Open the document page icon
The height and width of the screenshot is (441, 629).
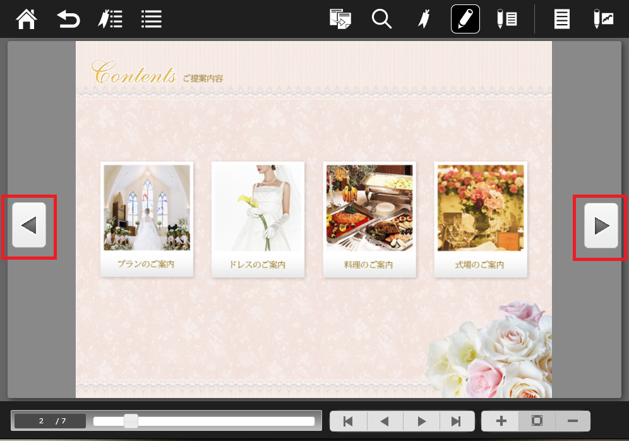pyautogui.click(x=561, y=19)
